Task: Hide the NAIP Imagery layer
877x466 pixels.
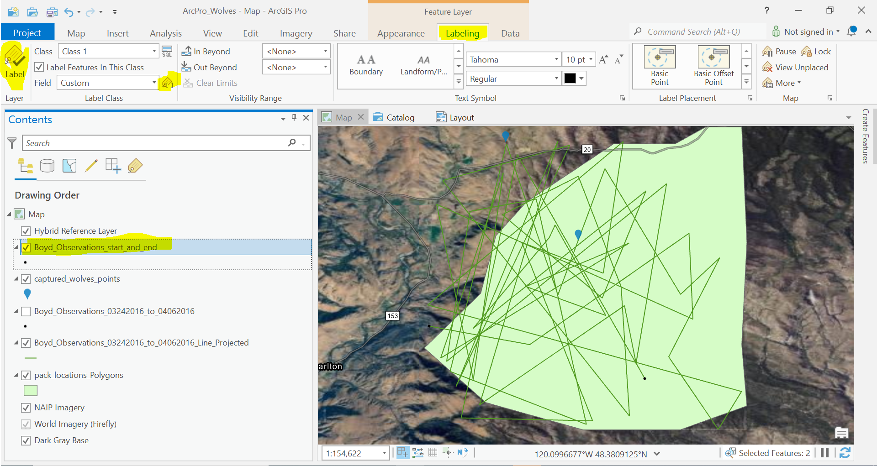Action: coord(26,408)
